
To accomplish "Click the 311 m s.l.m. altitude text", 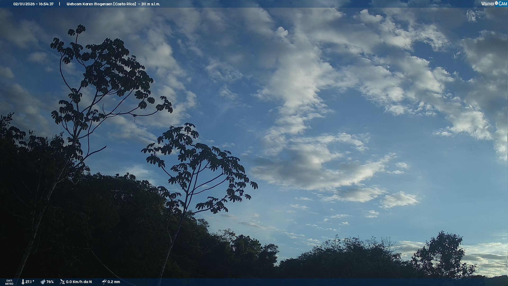I will coord(151,4).
